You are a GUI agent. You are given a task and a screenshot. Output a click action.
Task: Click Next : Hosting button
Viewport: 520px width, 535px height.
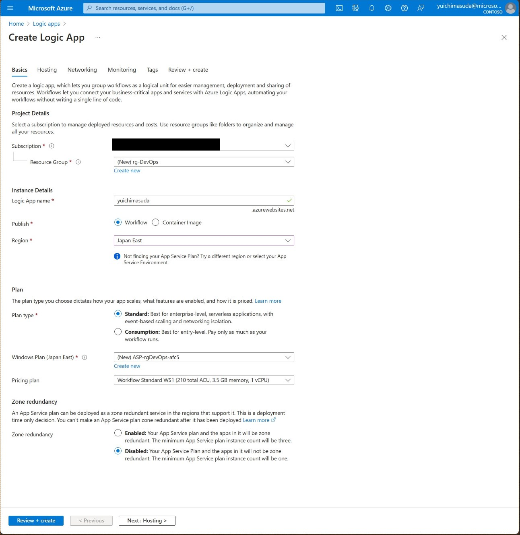click(147, 521)
